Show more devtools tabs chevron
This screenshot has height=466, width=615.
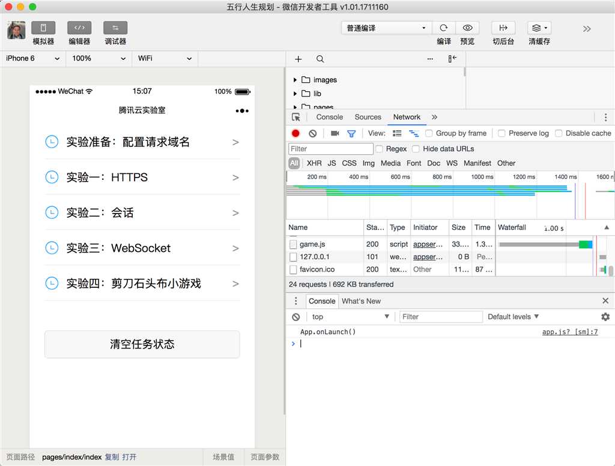[434, 117]
